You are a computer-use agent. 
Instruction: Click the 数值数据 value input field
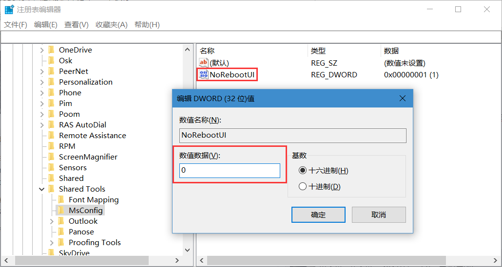(230, 170)
